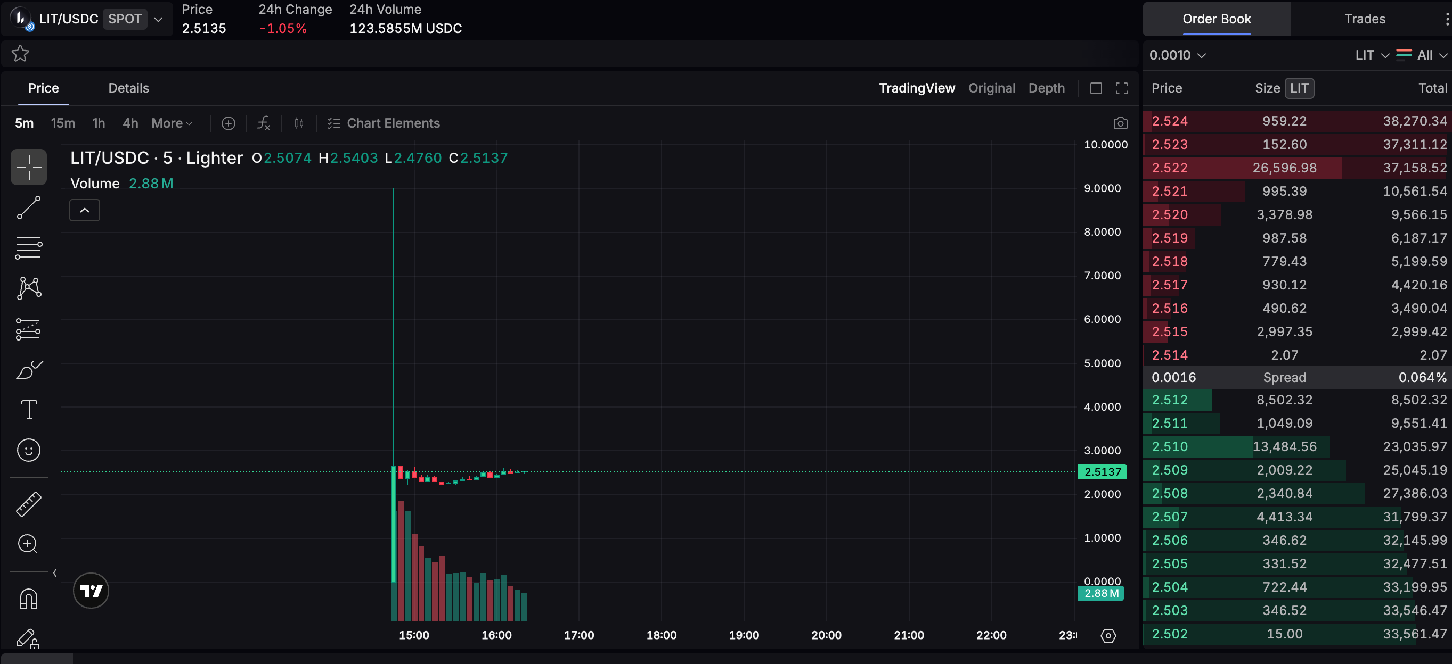Open the Details tab
The height and width of the screenshot is (664, 1452).
(x=128, y=88)
